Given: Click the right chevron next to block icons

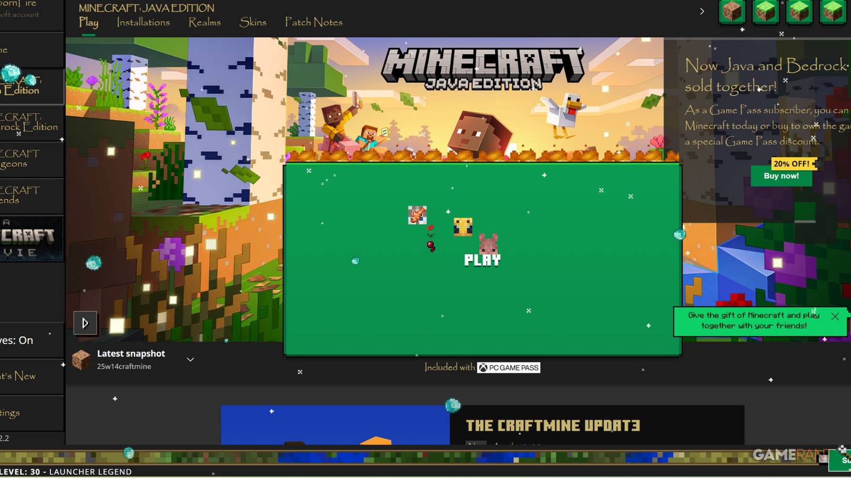Looking at the screenshot, I should pyautogui.click(x=702, y=11).
